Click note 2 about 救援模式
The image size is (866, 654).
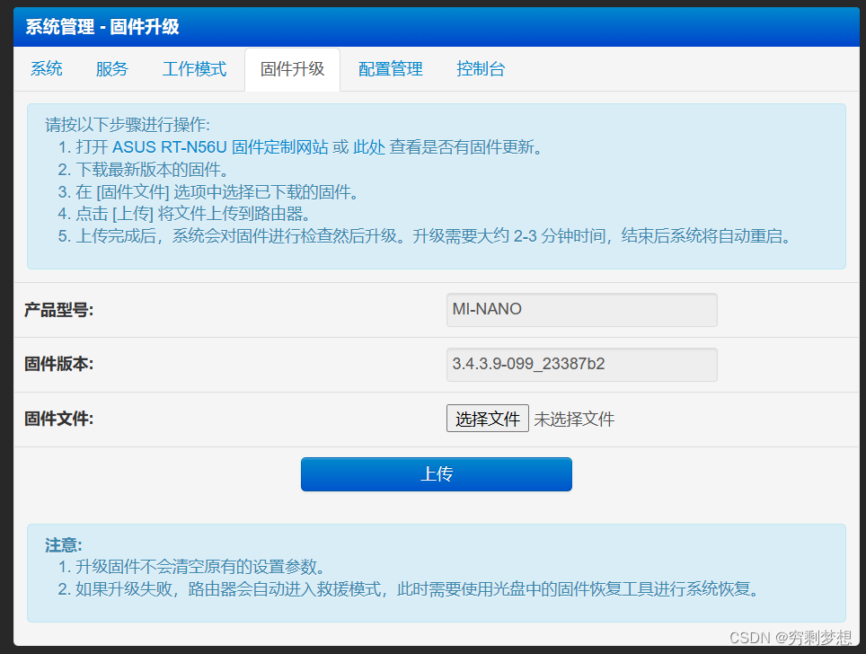[x=410, y=589]
